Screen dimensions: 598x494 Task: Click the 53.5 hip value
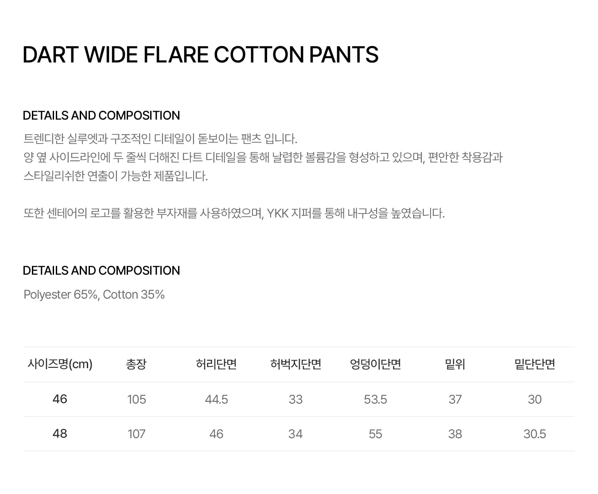tap(375, 400)
